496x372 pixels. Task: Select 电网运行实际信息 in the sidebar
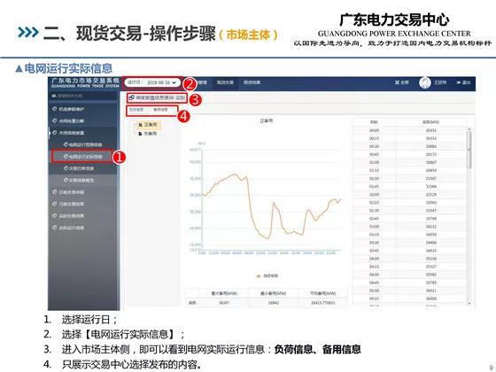[82, 157]
